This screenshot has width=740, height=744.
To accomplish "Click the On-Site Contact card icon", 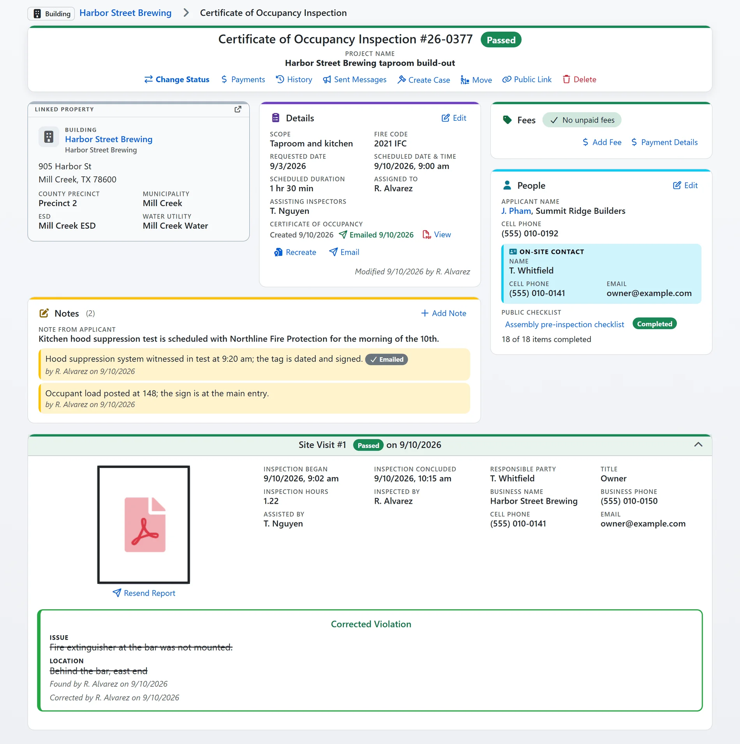I will coord(513,252).
